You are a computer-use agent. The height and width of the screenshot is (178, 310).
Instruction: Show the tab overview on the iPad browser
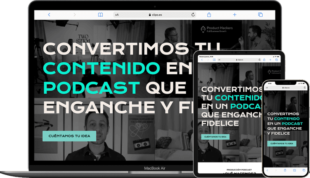point(277,60)
